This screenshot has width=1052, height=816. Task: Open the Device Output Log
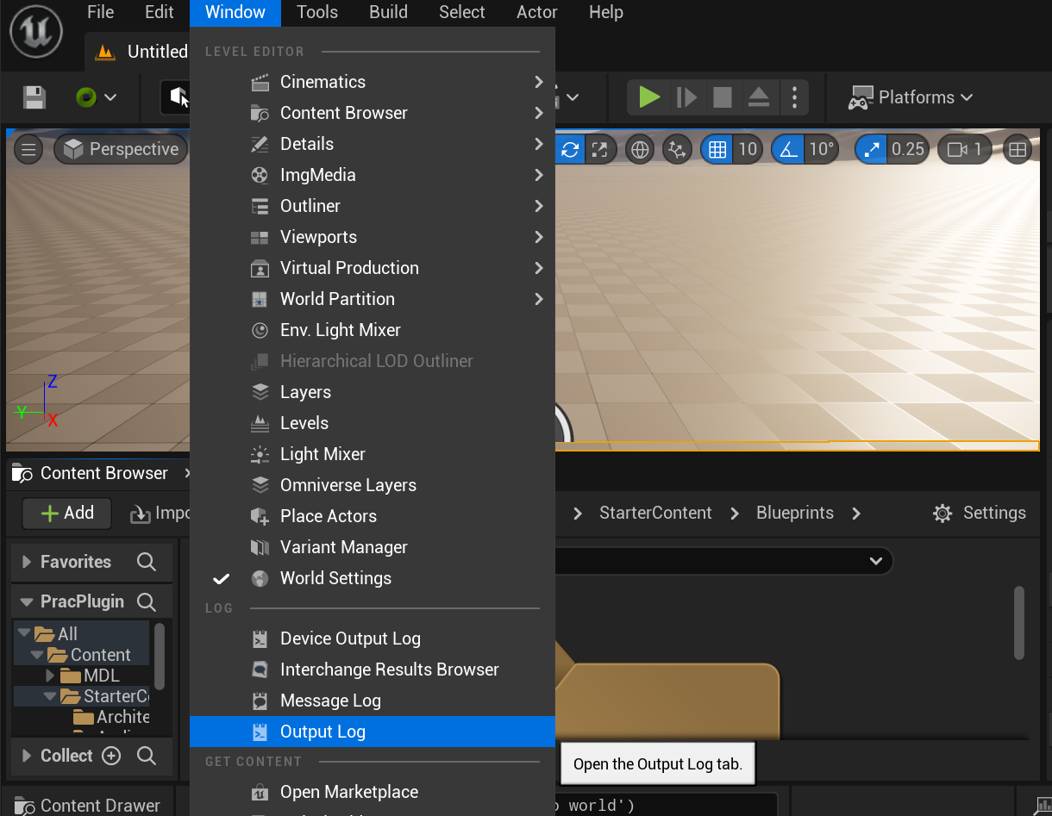(x=373, y=638)
